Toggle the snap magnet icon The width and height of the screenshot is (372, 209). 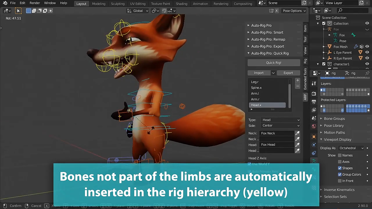164,11
